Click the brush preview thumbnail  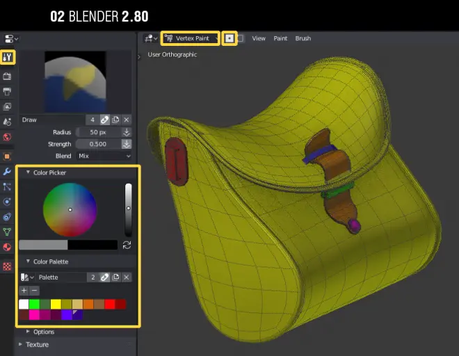75,81
